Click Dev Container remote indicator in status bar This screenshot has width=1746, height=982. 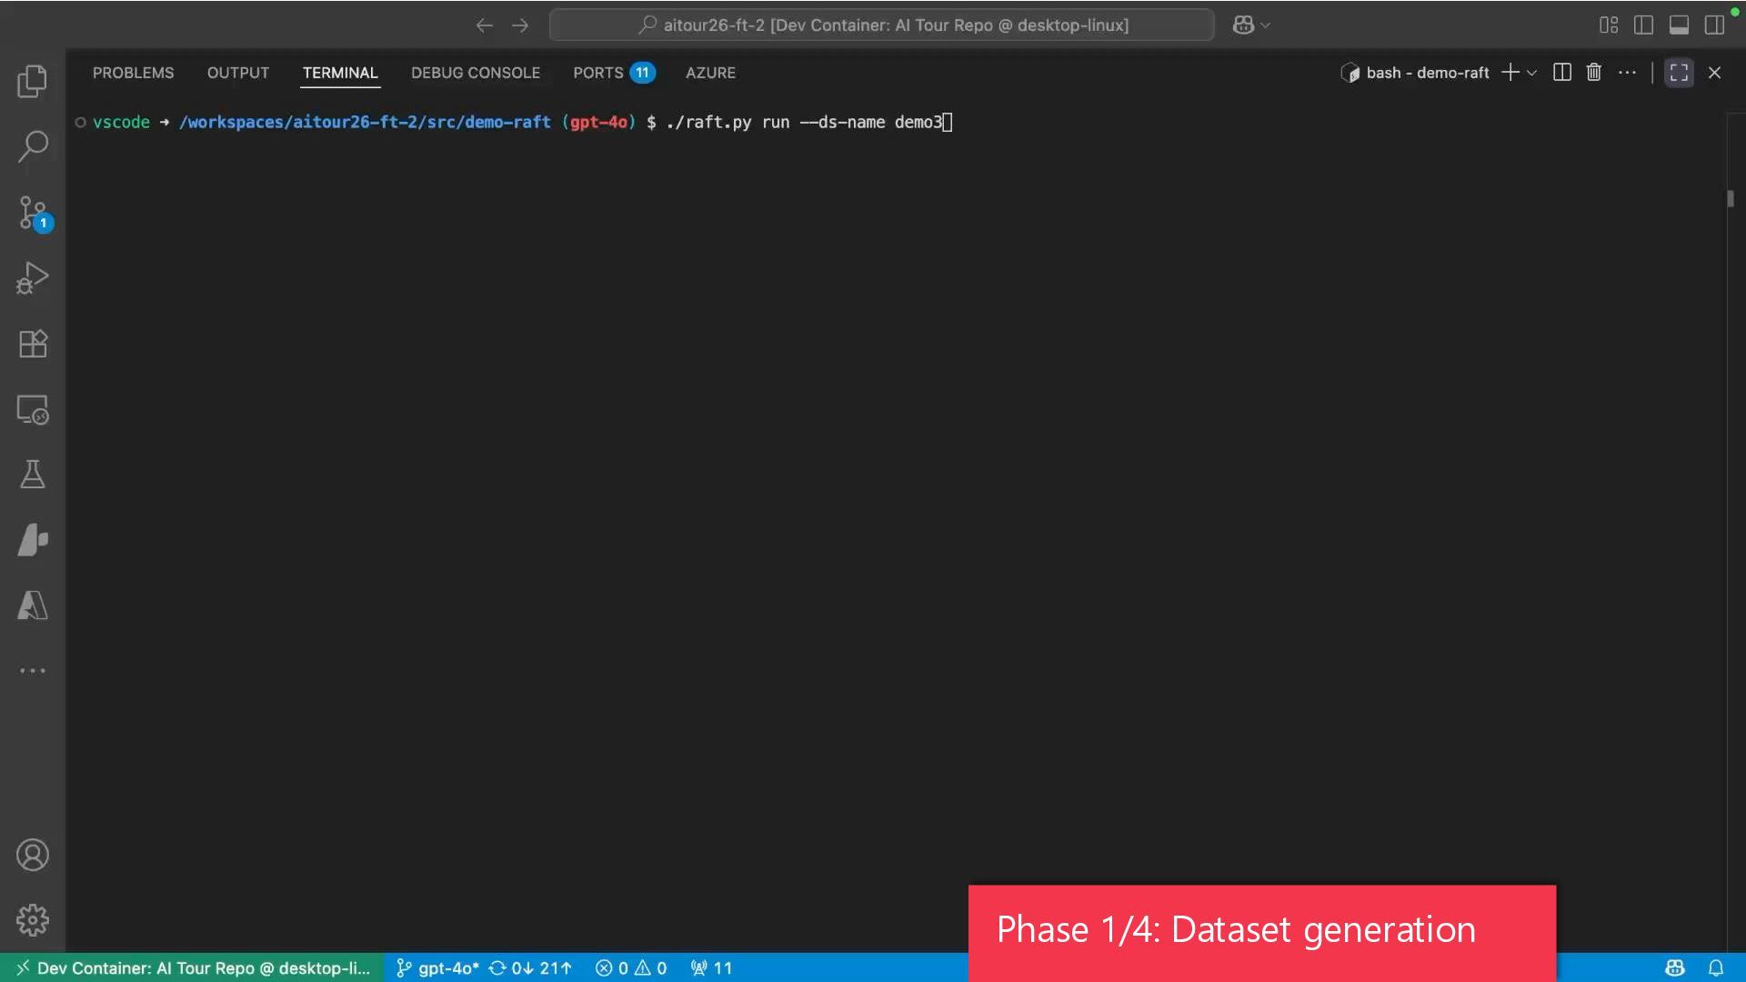click(x=193, y=968)
